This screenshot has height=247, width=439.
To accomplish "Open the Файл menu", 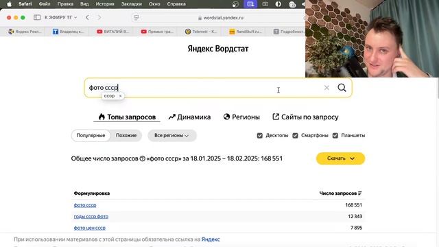I will [45, 4].
